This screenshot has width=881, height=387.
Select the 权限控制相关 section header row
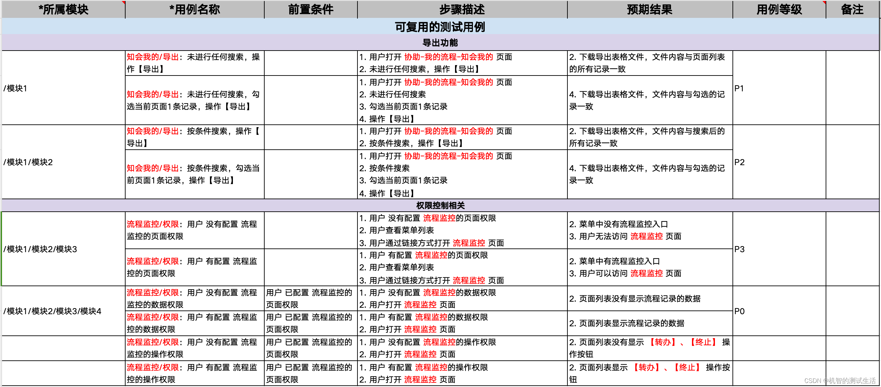click(x=440, y=205)
